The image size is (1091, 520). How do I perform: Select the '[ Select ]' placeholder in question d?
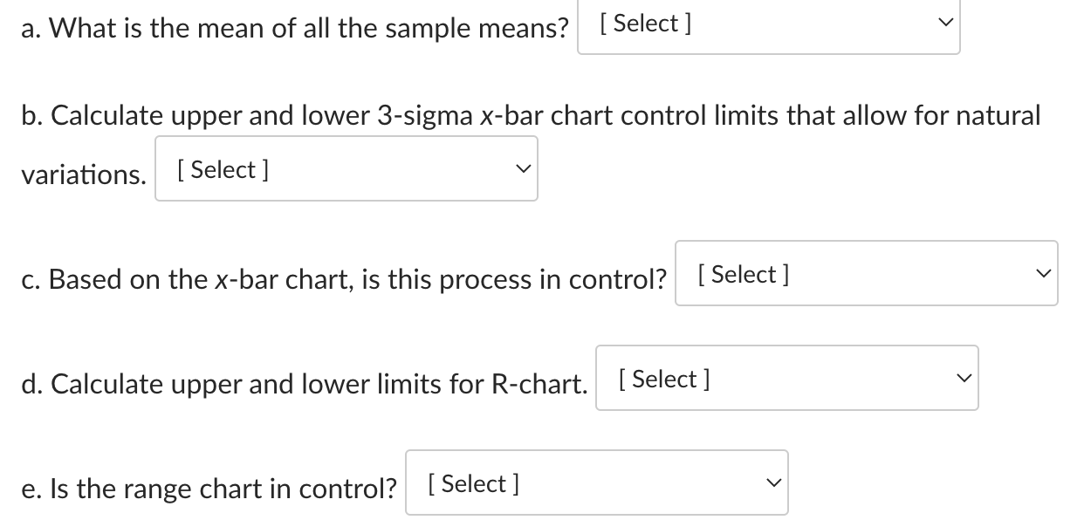[x=663, y=378]
